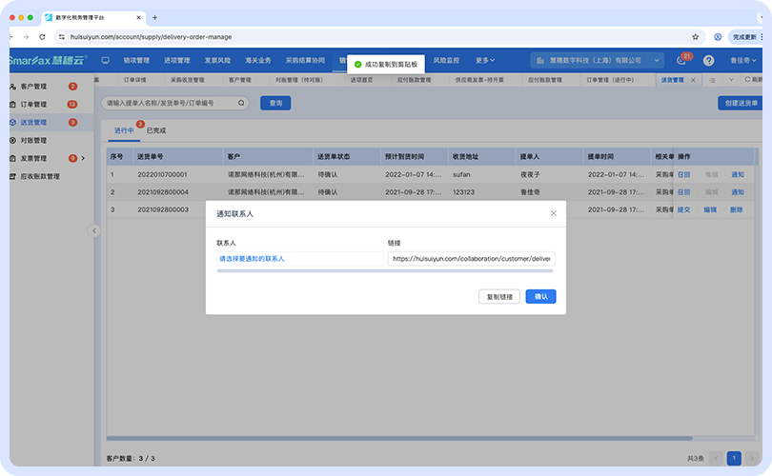
Task: Open the 联系人 contact selector
Action: coord(299,258)
